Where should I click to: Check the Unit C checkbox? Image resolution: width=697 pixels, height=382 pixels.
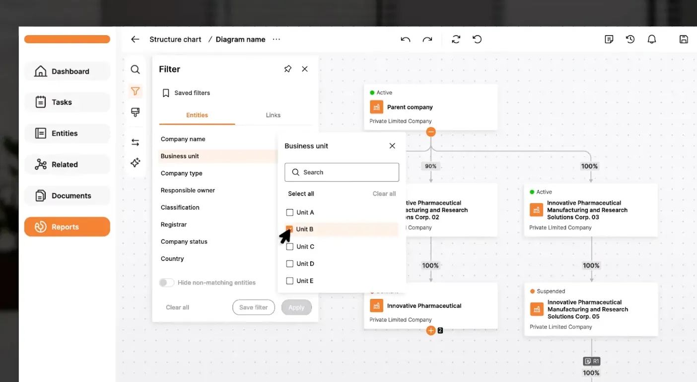[x=290, y=247]
